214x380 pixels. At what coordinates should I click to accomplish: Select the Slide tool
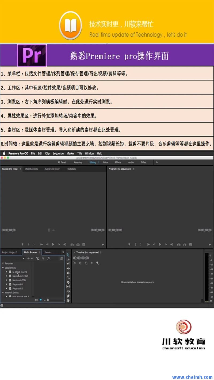(x=68, y=291)
